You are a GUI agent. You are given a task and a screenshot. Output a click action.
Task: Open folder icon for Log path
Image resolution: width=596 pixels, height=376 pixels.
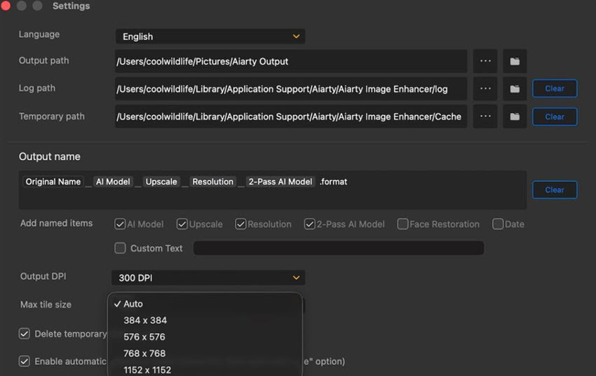(515, 89)
